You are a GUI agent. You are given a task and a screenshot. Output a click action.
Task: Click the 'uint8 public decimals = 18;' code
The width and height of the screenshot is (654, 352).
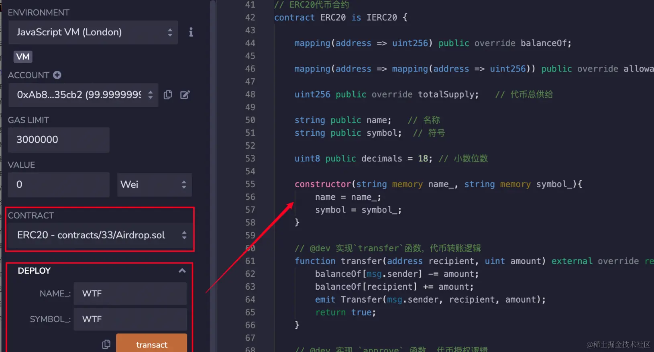tap(363, 158)
